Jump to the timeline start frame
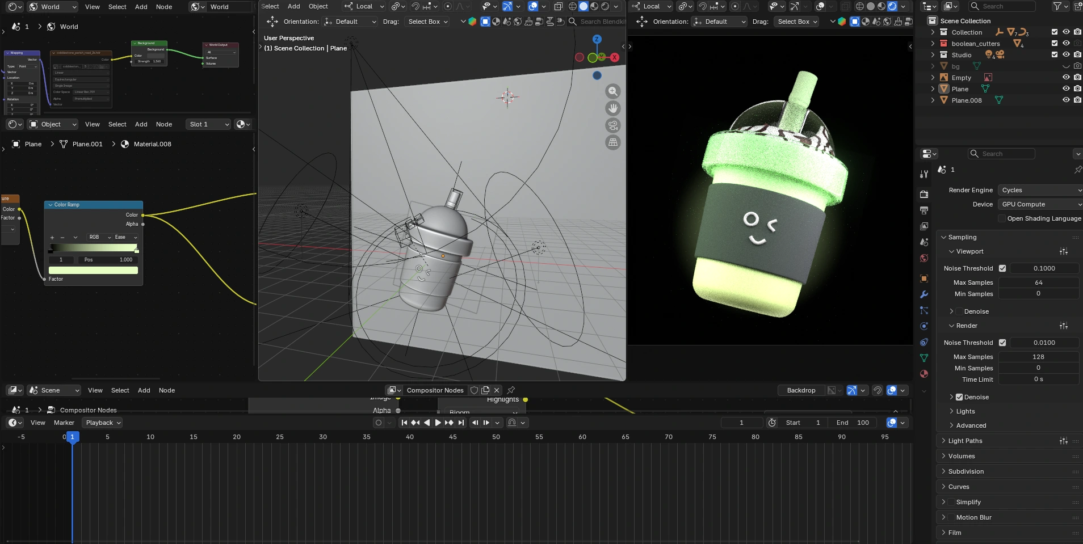Viewport: 1083px width, 544px height. (404, 423)
